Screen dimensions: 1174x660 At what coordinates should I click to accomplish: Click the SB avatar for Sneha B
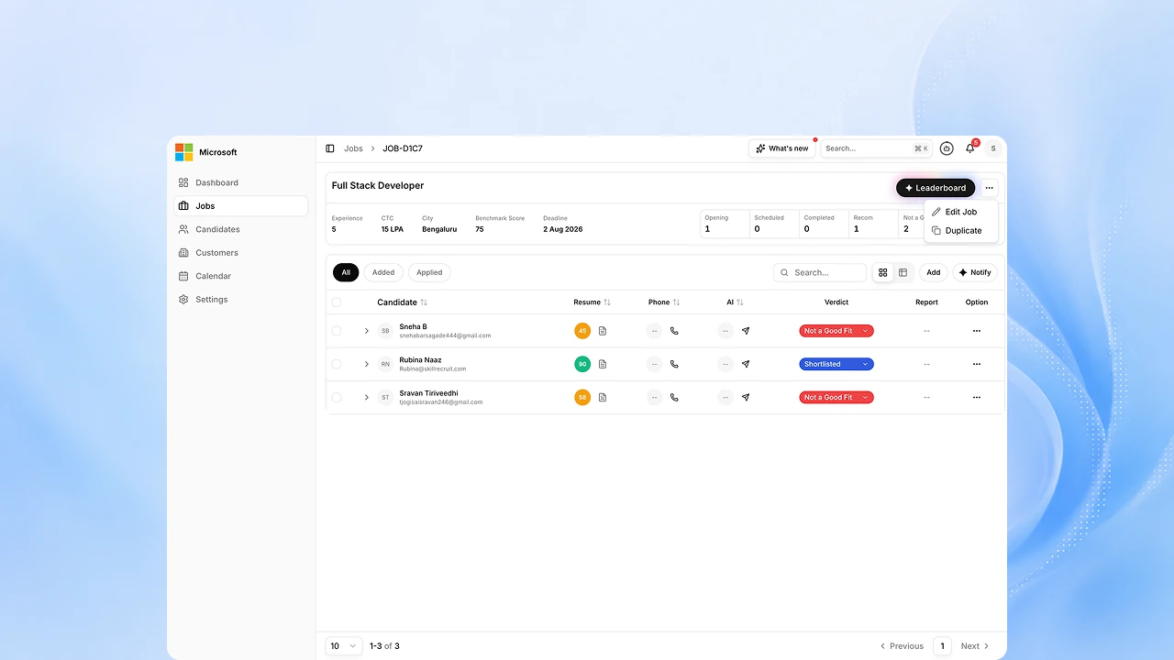pos(385,331)
